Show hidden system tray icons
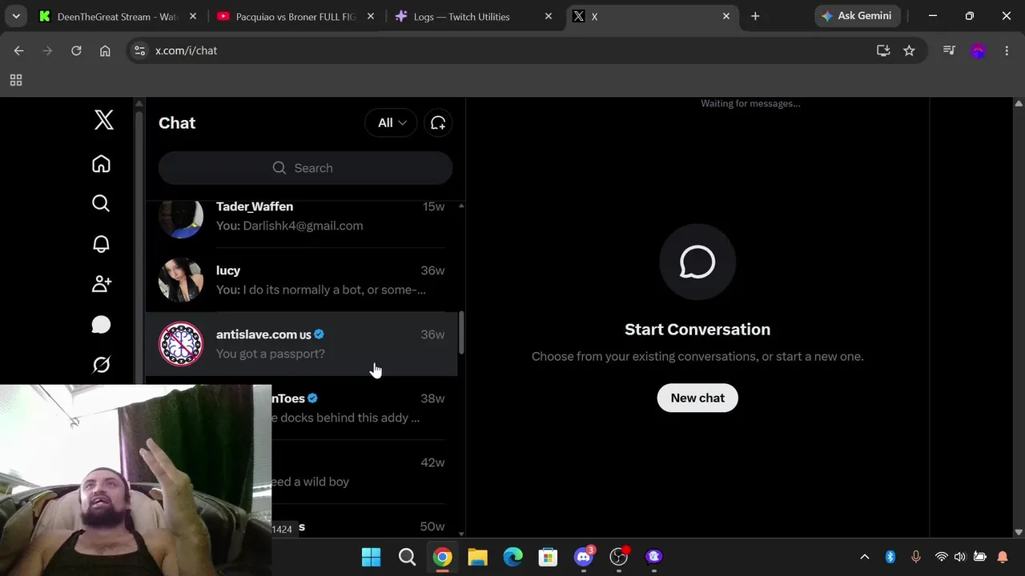Screen dimensions: 1025x576 864,557
